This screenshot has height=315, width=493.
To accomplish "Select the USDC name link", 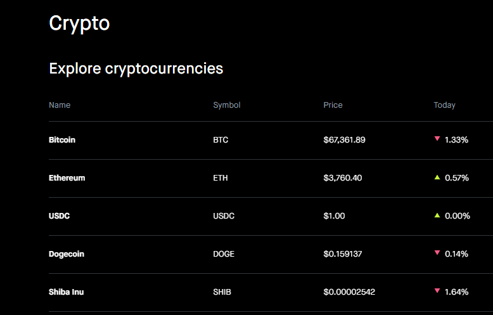I will [x=59, y=216].
